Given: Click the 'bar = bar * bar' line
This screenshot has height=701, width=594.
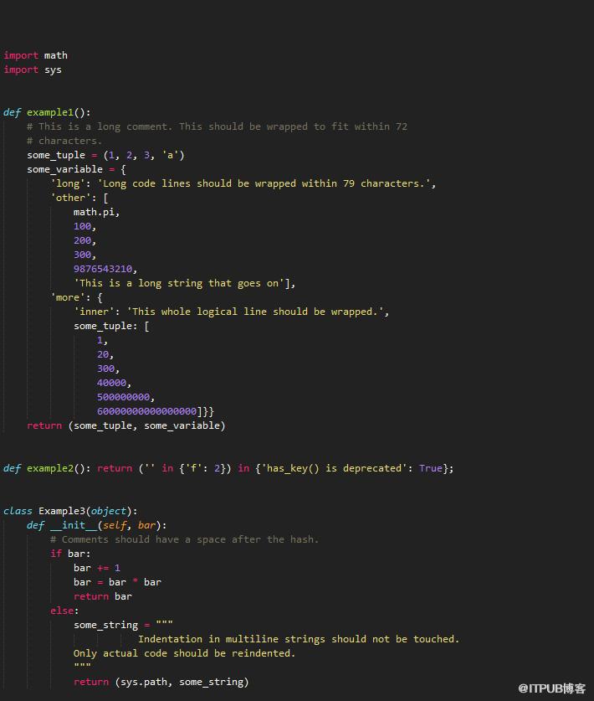Looking at the screenshot, I should tap(117, 583).
